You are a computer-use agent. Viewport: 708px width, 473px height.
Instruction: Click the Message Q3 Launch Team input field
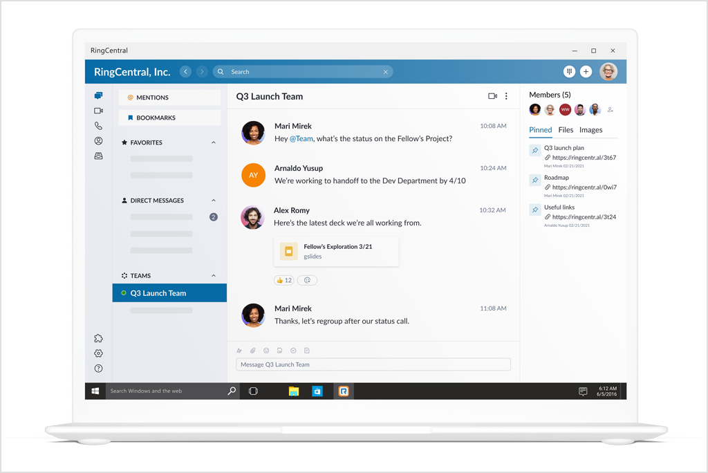373,364
